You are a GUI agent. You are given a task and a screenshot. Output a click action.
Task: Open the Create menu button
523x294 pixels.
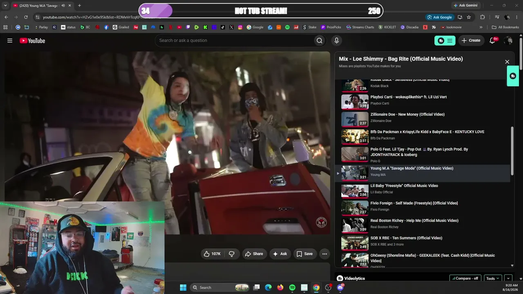471,40
